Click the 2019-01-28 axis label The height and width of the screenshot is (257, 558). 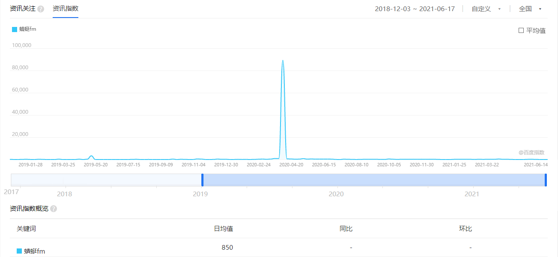point(30,164)
